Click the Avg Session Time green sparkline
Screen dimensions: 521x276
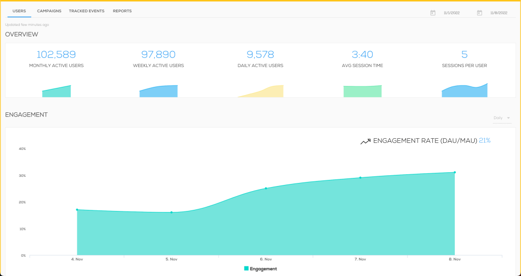(x=363, y=91)
